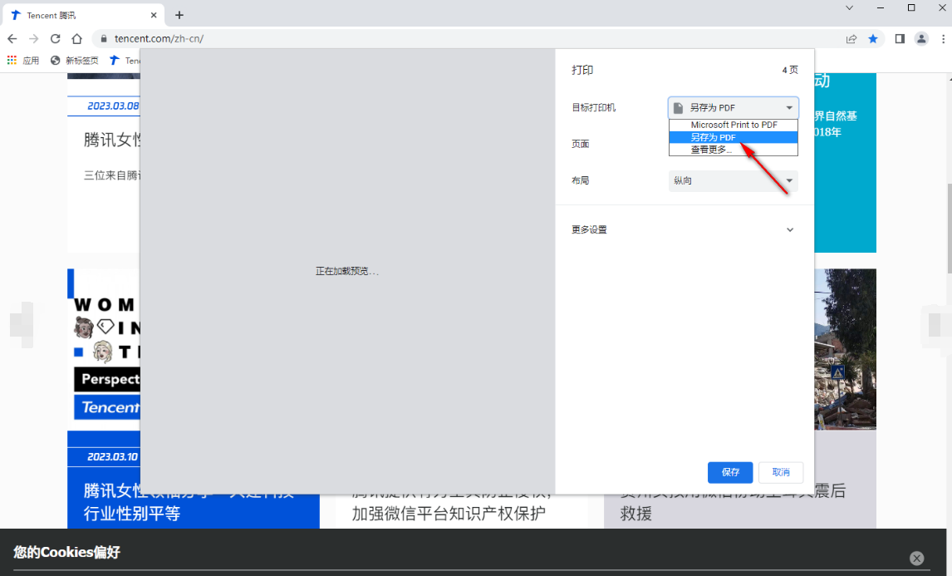
Task: Open the three-dot Chrome menu
Action: (942, 38)
